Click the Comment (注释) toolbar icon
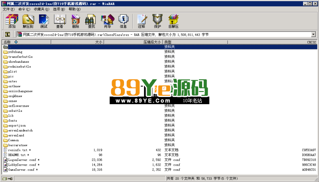The width and height of the screenshot is (319, 182). point(142,21)
